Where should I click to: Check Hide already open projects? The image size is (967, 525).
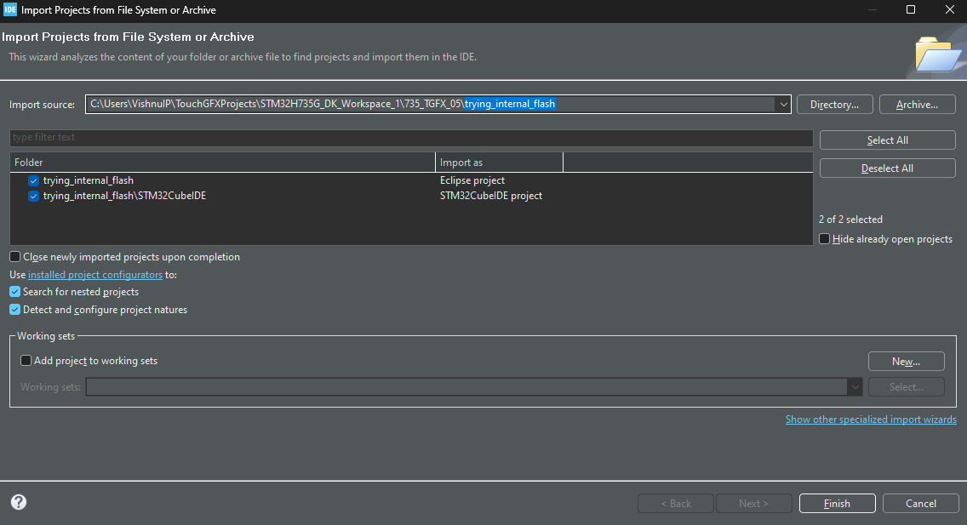pos(824,238)
